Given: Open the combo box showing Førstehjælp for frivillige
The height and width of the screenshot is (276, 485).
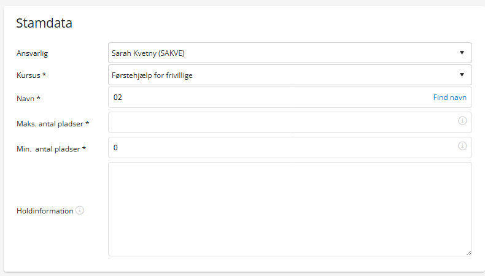Looking at the screenshot, I should tap(290, 75).
